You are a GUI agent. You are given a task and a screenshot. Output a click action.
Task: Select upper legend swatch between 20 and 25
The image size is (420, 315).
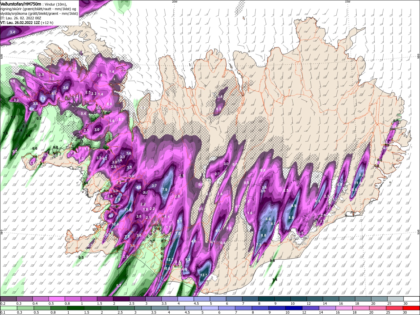(x=379, y=299)
